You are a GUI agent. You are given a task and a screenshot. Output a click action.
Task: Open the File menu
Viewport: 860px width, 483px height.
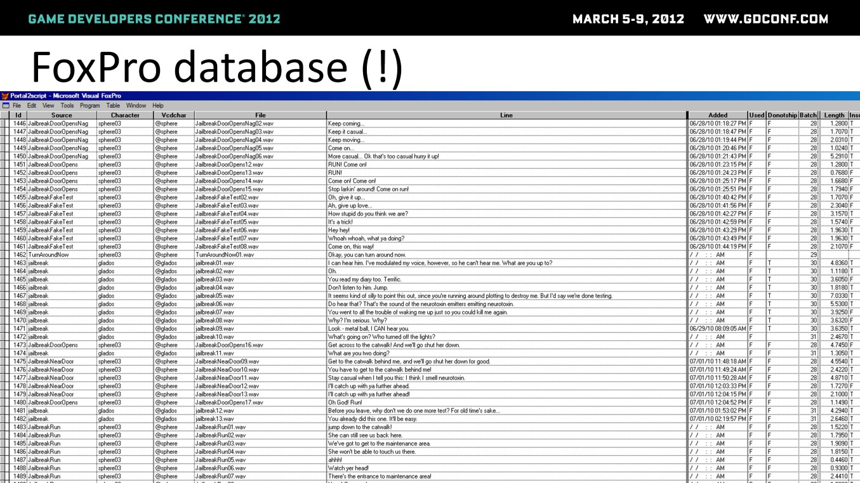pos(17,106)
